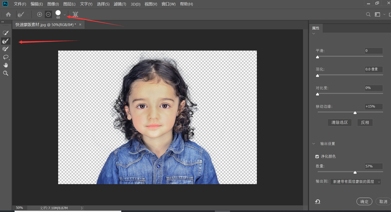Click the 确定 button

(x=364, y=202)
